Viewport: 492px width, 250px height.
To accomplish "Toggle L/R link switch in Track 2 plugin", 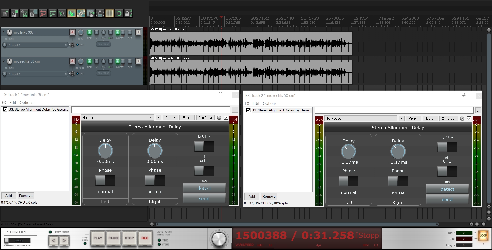I will click(x=447, y=147).
